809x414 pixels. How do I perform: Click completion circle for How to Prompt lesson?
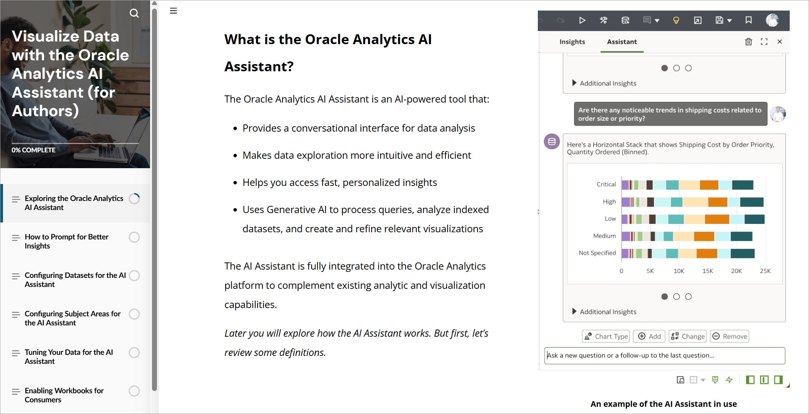[134, 237]
